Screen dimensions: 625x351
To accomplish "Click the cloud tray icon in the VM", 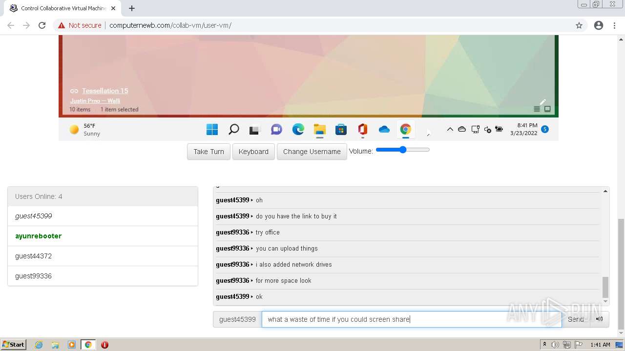I will [x=462, y=129].
